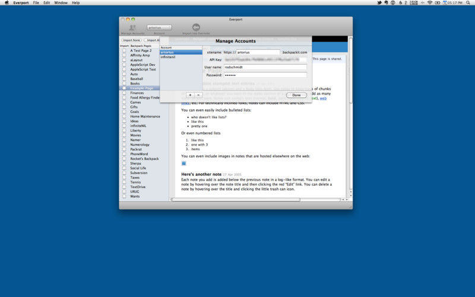The height and width of the screenshot is (297, 475).
Task: Select the Social Life page row
Action: 138,168
